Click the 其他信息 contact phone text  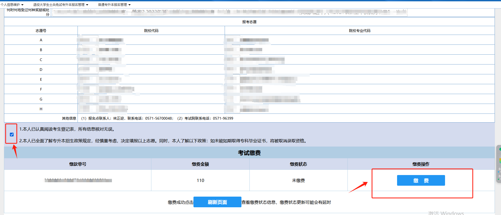click(157, 118)
